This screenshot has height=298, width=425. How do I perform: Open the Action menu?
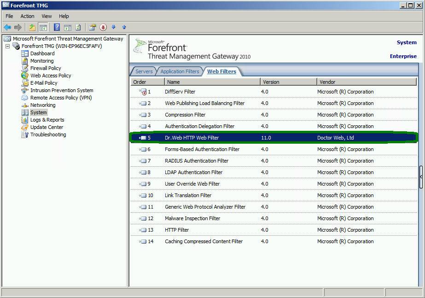[27, 16]
